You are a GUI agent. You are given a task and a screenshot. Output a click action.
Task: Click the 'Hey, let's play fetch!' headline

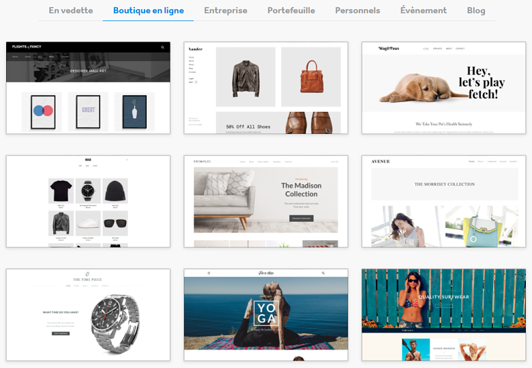point(482,83)
